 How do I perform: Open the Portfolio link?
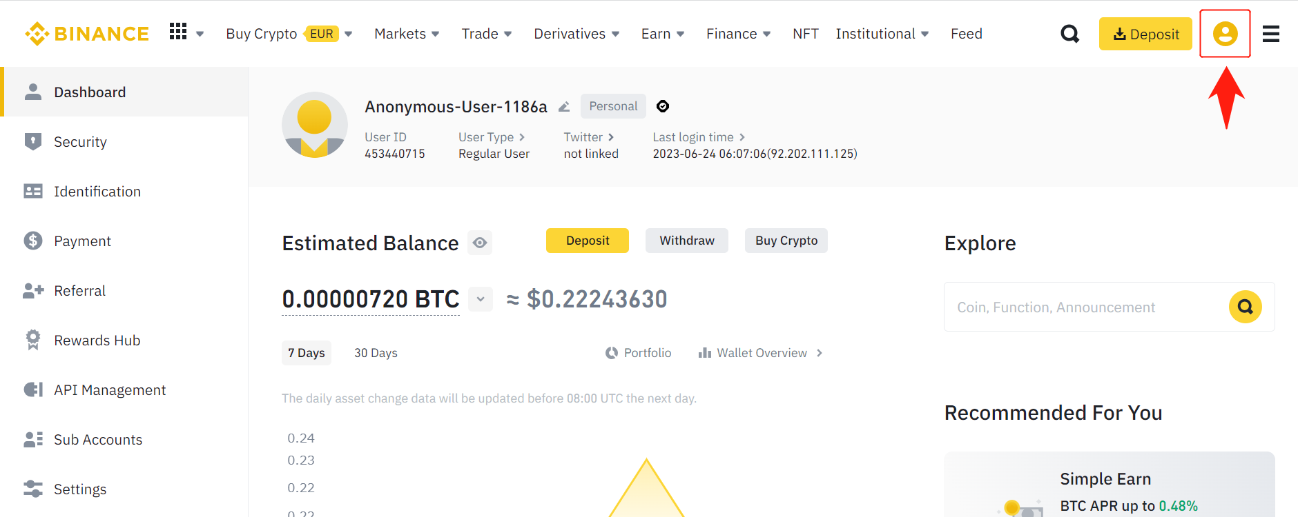coord(638,353)
